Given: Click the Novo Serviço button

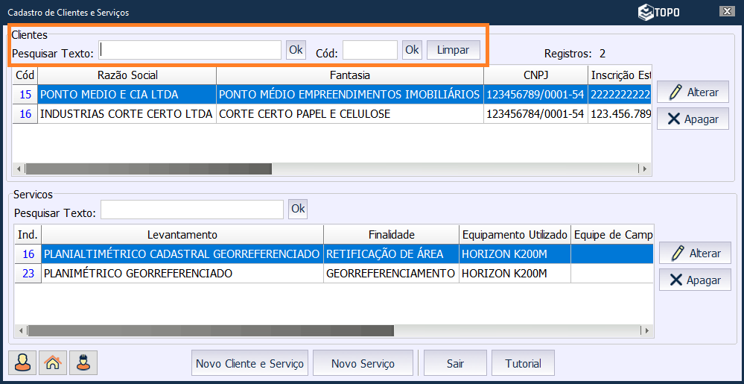Looking at the screenshot, I should [x=363, y=363].
